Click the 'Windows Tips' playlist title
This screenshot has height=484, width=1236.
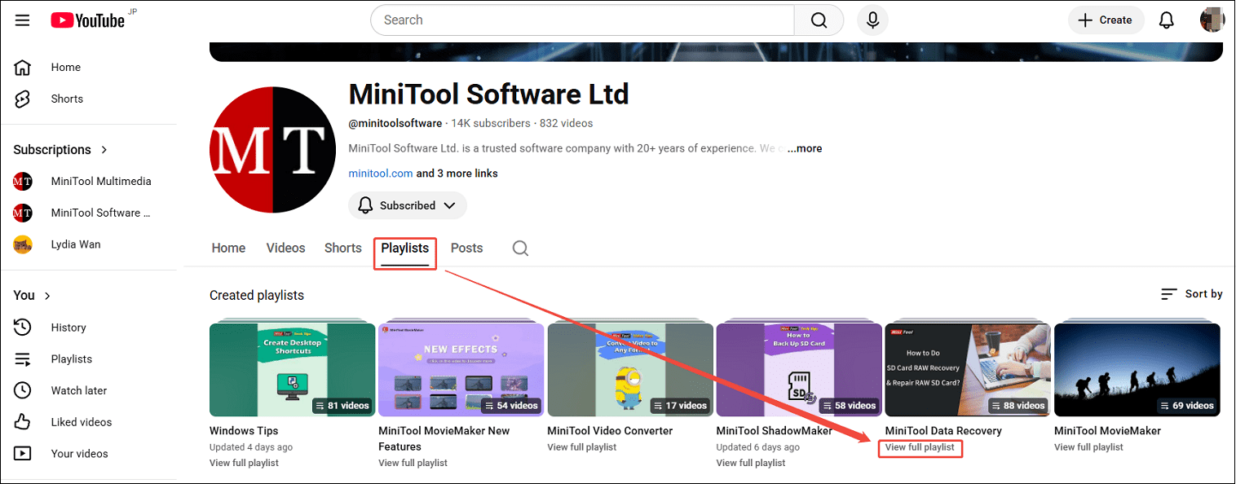pos(244,431)
